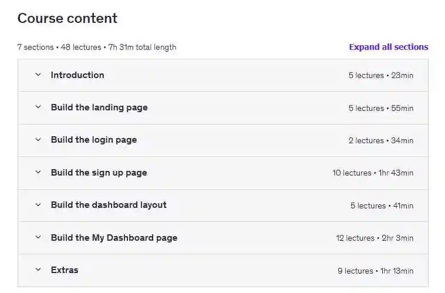Open the Build the sign up page title
This screenshot has width=445, height=293.
[99, 173]
